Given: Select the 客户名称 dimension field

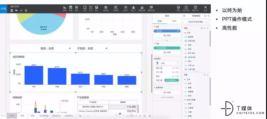Looking at the screenshot, I should point(192,53).
